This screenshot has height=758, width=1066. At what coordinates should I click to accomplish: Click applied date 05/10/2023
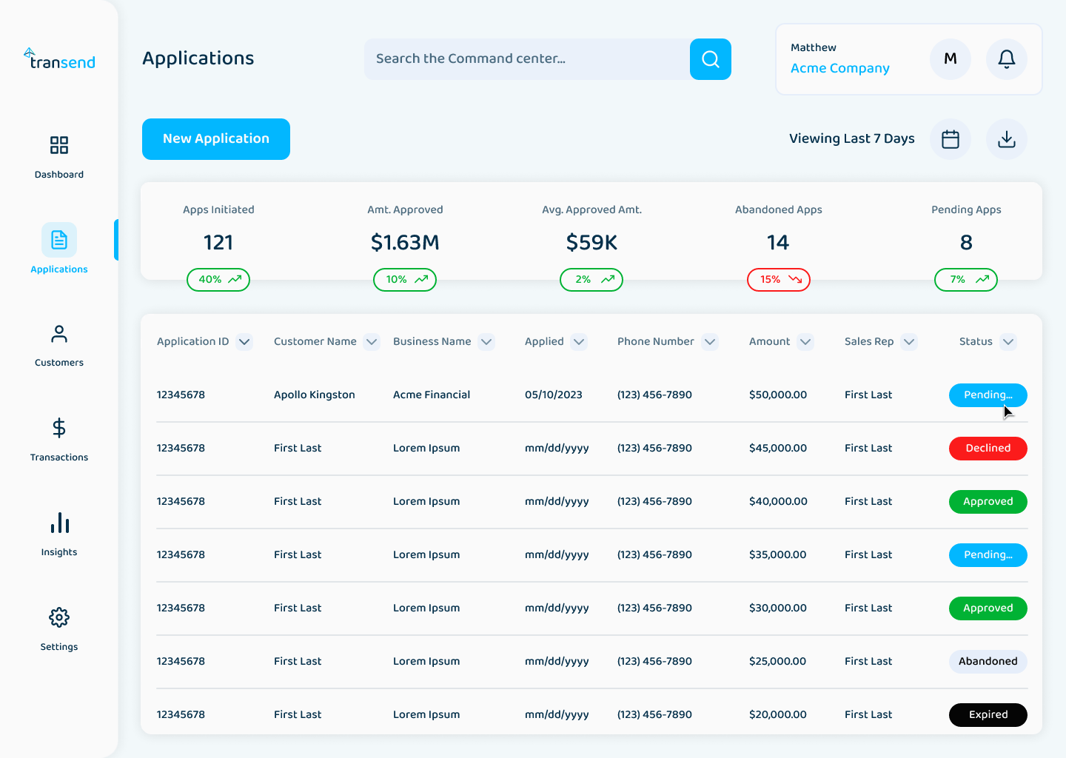(554, 395)
